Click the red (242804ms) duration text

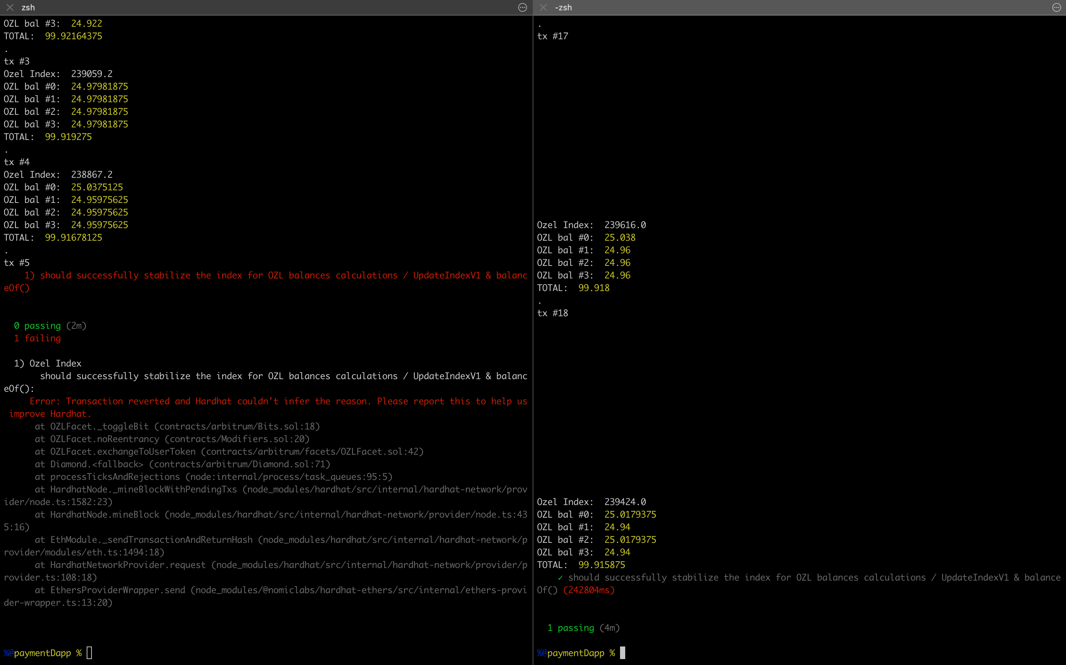point(589,590)
